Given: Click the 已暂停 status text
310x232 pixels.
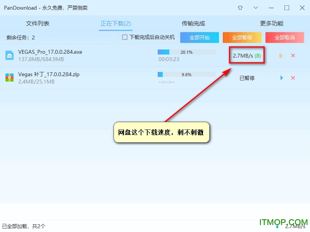Looking at the screenshot, I should (247, 78).
